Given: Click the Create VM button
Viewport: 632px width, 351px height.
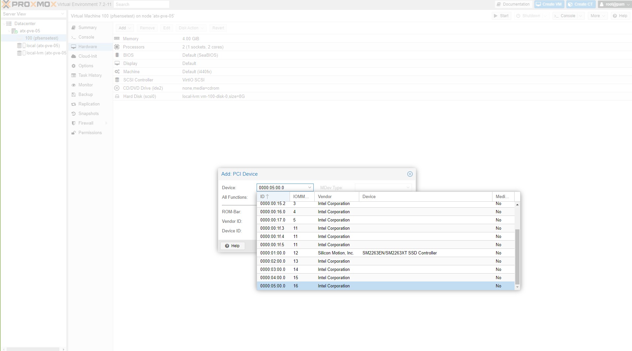Looking at the screenshot, I should (549, 4).
